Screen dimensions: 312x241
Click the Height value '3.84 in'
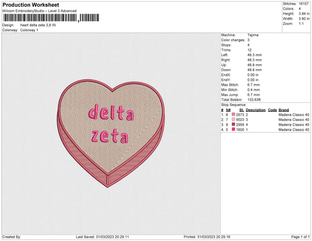[304, 14]
